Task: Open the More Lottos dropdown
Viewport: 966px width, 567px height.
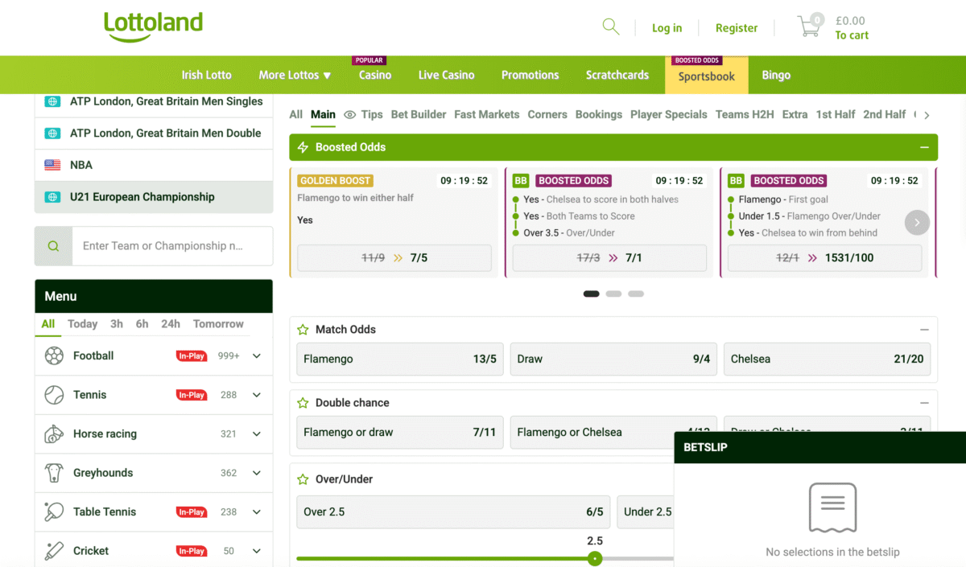Action: [x=295, y=75]
